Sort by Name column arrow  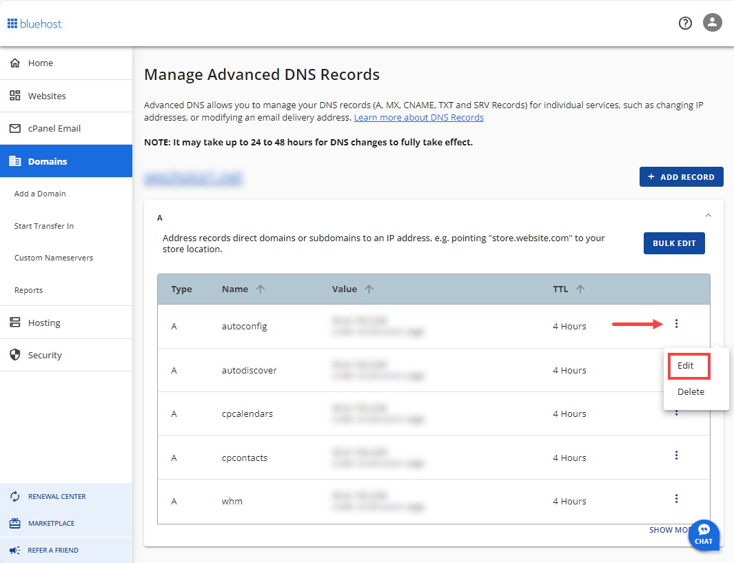click(261, 289)
